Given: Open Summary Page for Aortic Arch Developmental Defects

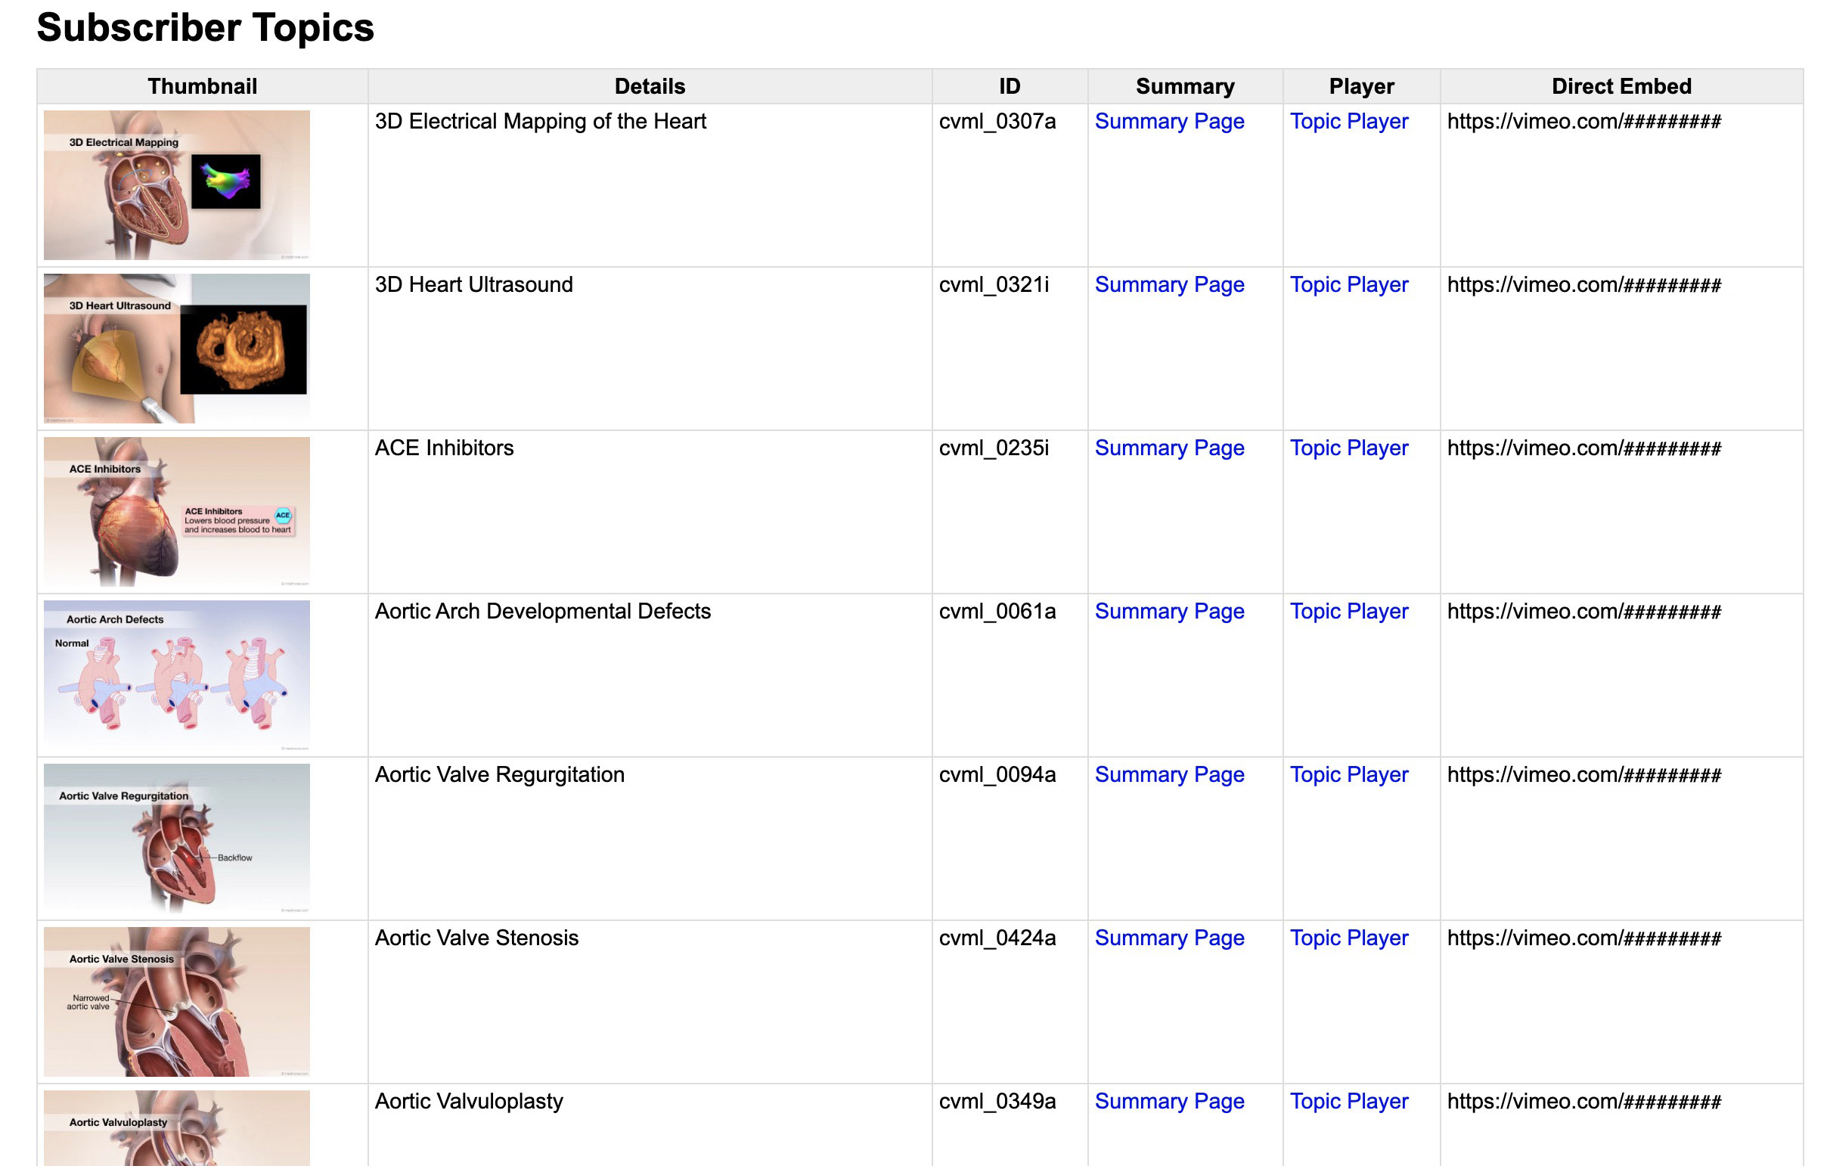Looking at the screenshot, I should [1169, 612].
